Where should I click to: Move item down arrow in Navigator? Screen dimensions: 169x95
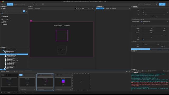[x=6, y=11]
